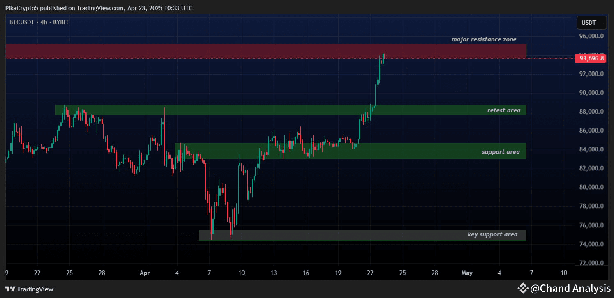
Task: Click the 82,000.0 price axis label
Action: (591, 168)
